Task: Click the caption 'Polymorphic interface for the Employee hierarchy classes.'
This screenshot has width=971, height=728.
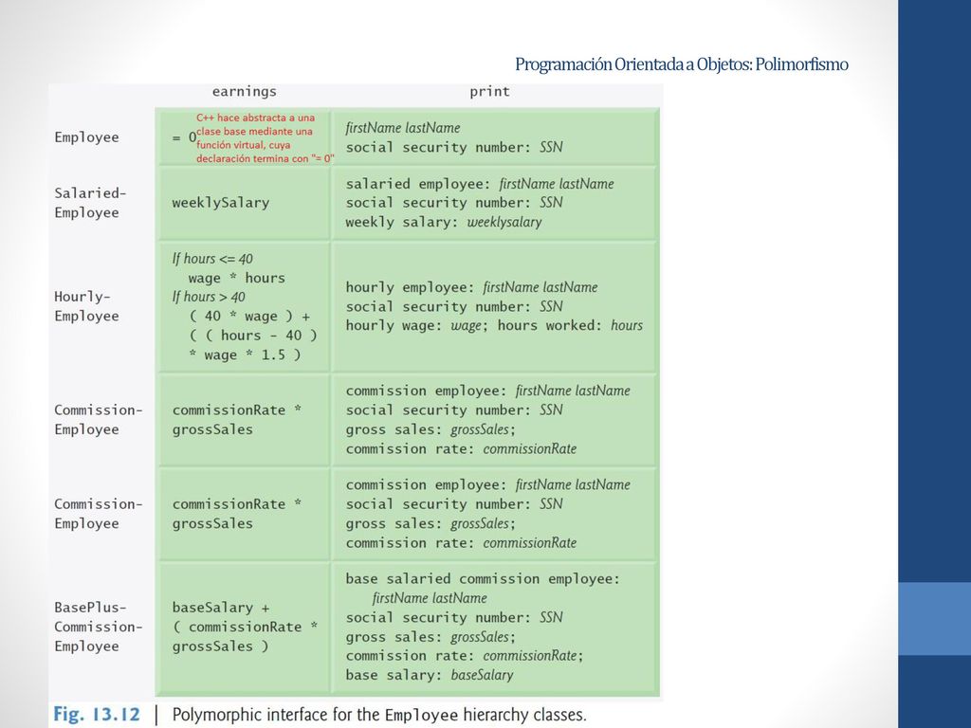Action: [379, 715]
